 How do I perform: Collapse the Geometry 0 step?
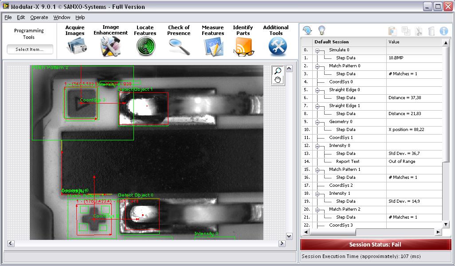318,122
